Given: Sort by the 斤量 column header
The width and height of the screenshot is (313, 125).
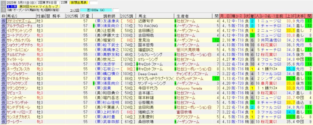Looking at the screenshot, I should coord(87,16).
